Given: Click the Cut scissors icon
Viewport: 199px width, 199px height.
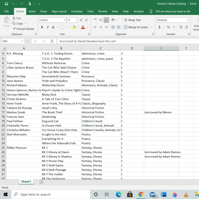Looking at the screenshot, I should coord(14,18).
